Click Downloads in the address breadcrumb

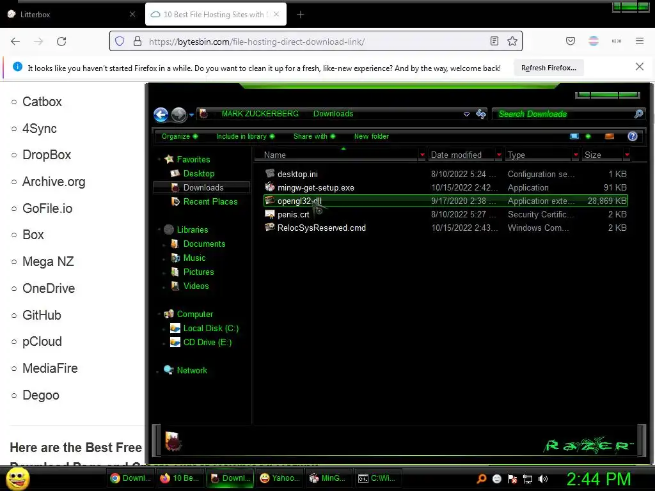(333, 114)
